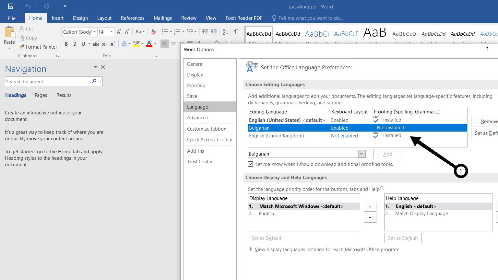The image size is (498, 280).
Task: Move display language down with arrow button
Action: (370, 218)
